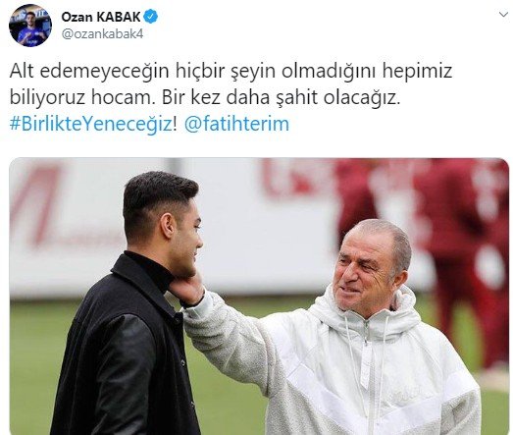The width and height of the screenshot is (513, 435).
Task: Open the tweet options chevron menu
Action: point(503,15)
